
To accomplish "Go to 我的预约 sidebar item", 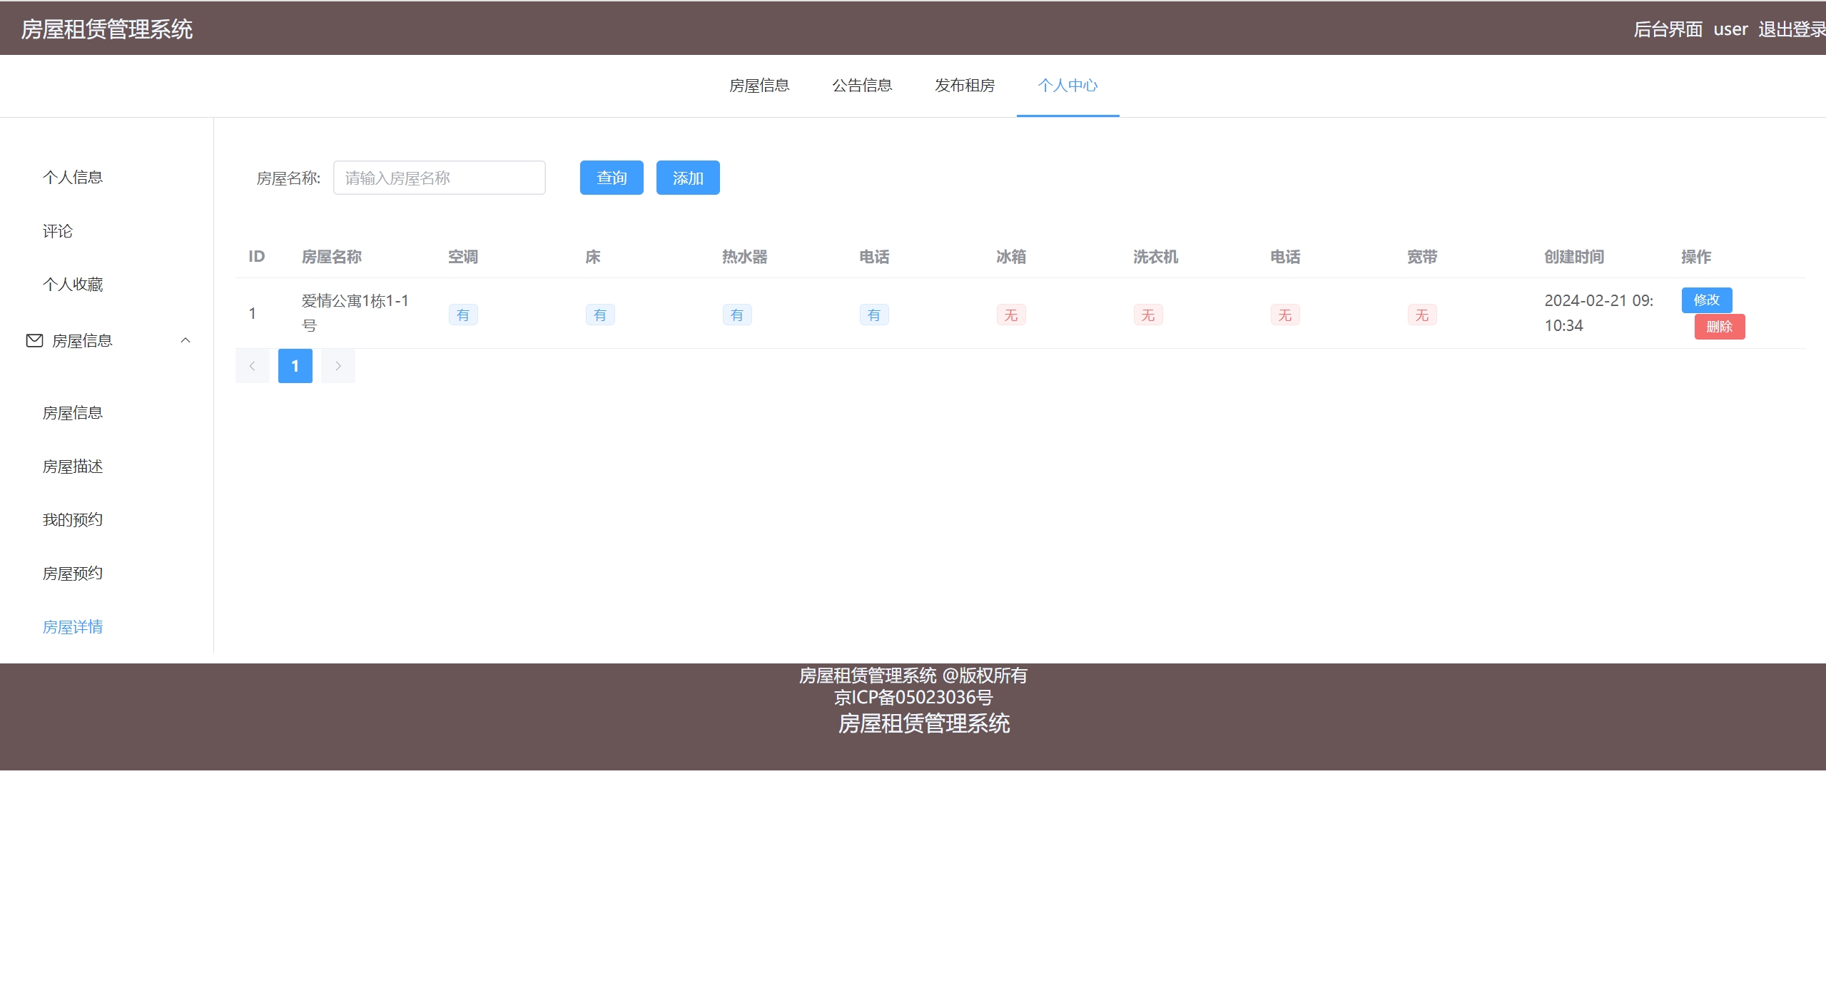I will 73,520.
